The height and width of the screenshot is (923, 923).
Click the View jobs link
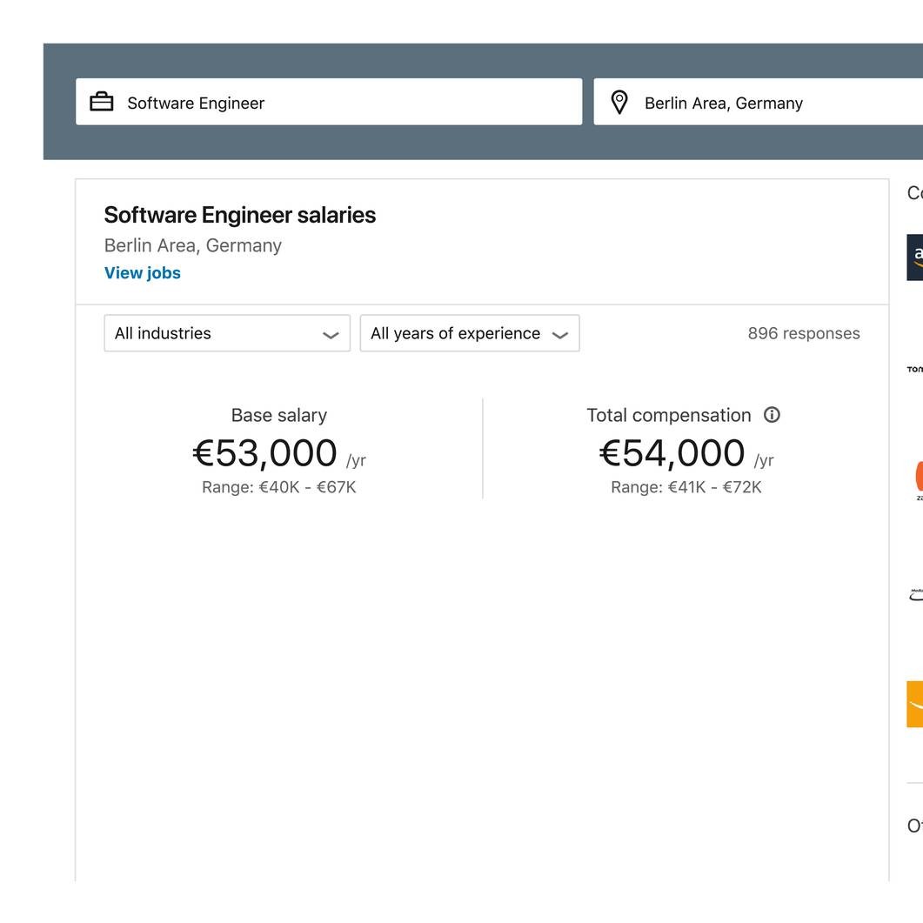142,272
